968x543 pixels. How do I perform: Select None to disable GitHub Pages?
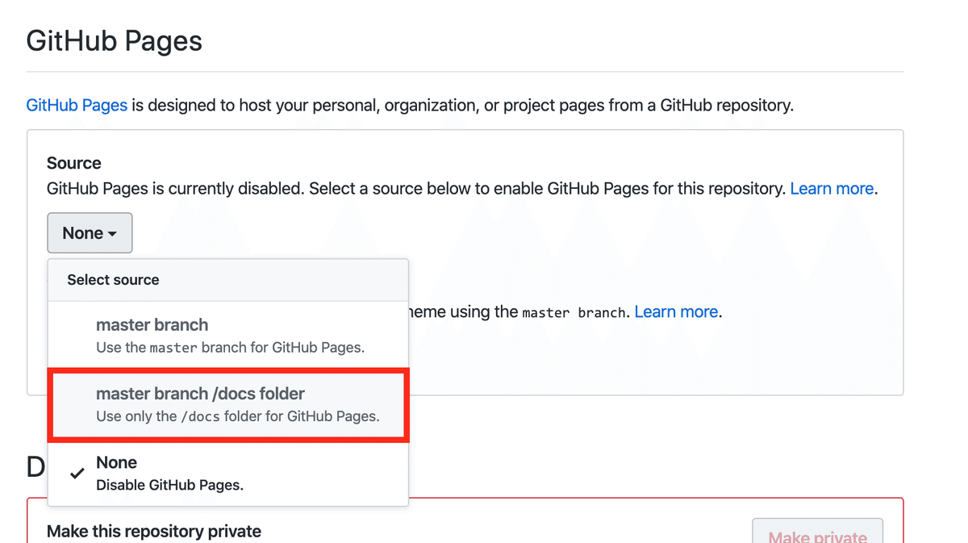tap(228, 473)
